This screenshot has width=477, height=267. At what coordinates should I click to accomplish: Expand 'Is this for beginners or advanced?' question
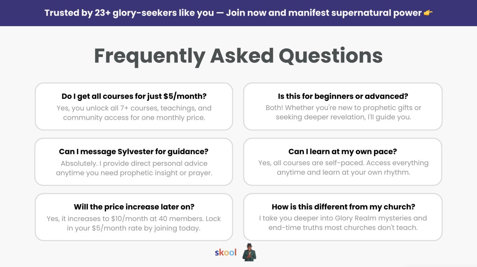(343, 96)
